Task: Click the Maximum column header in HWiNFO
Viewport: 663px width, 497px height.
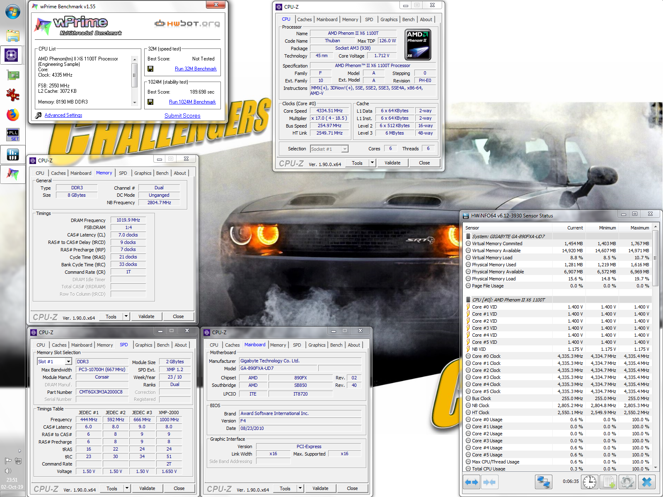Action: pos(635,228)
